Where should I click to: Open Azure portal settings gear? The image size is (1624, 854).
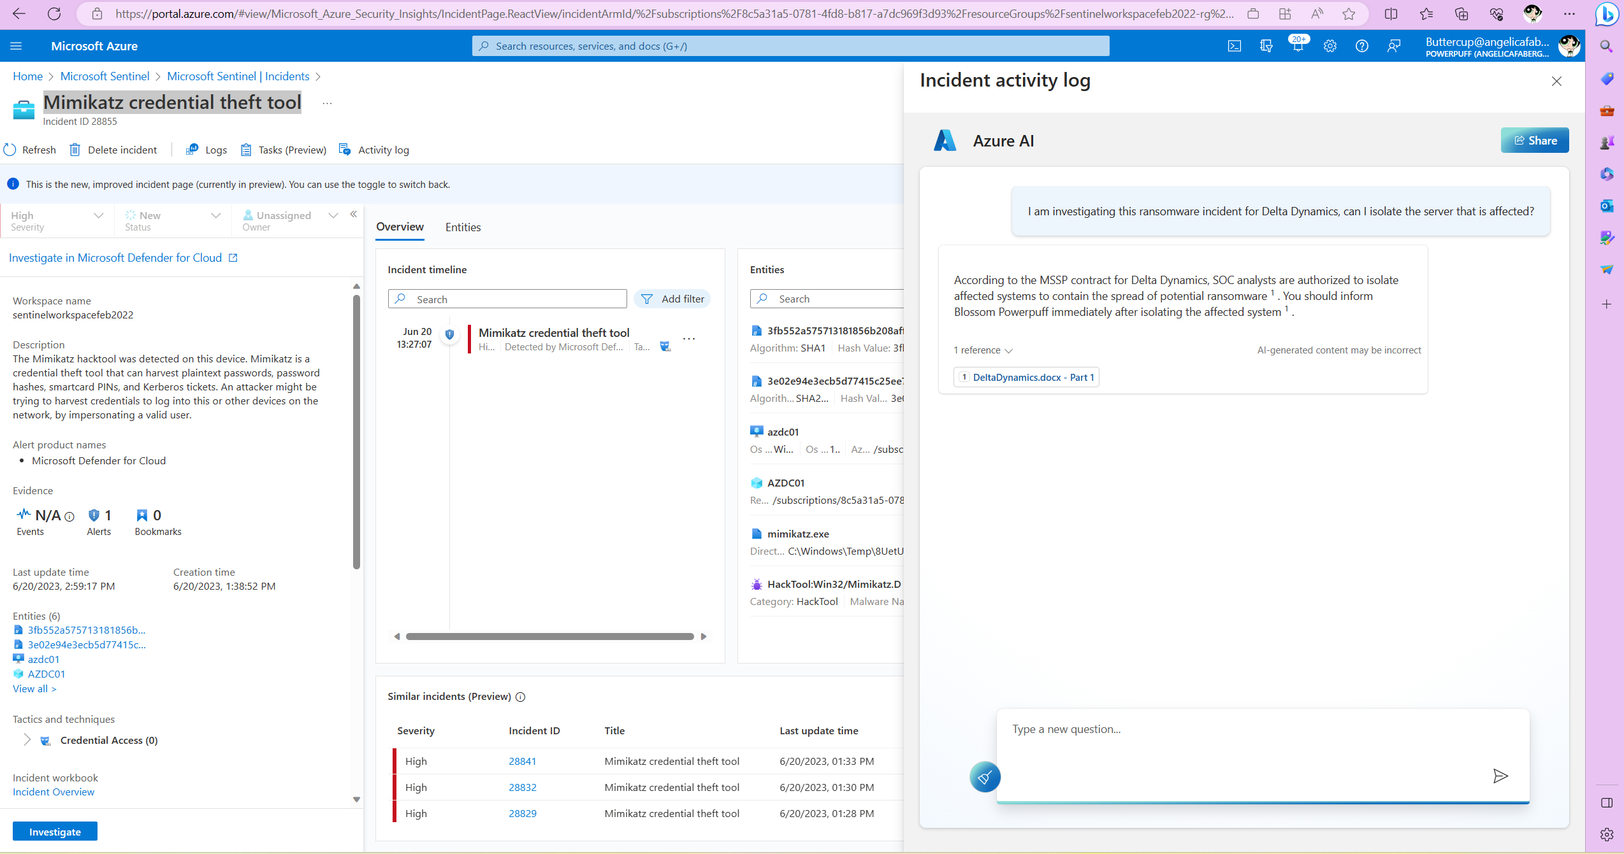(1330, 46)
